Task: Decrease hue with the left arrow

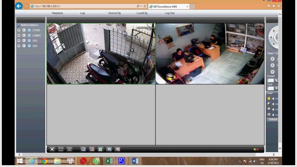Action: (x=273, y=115)
